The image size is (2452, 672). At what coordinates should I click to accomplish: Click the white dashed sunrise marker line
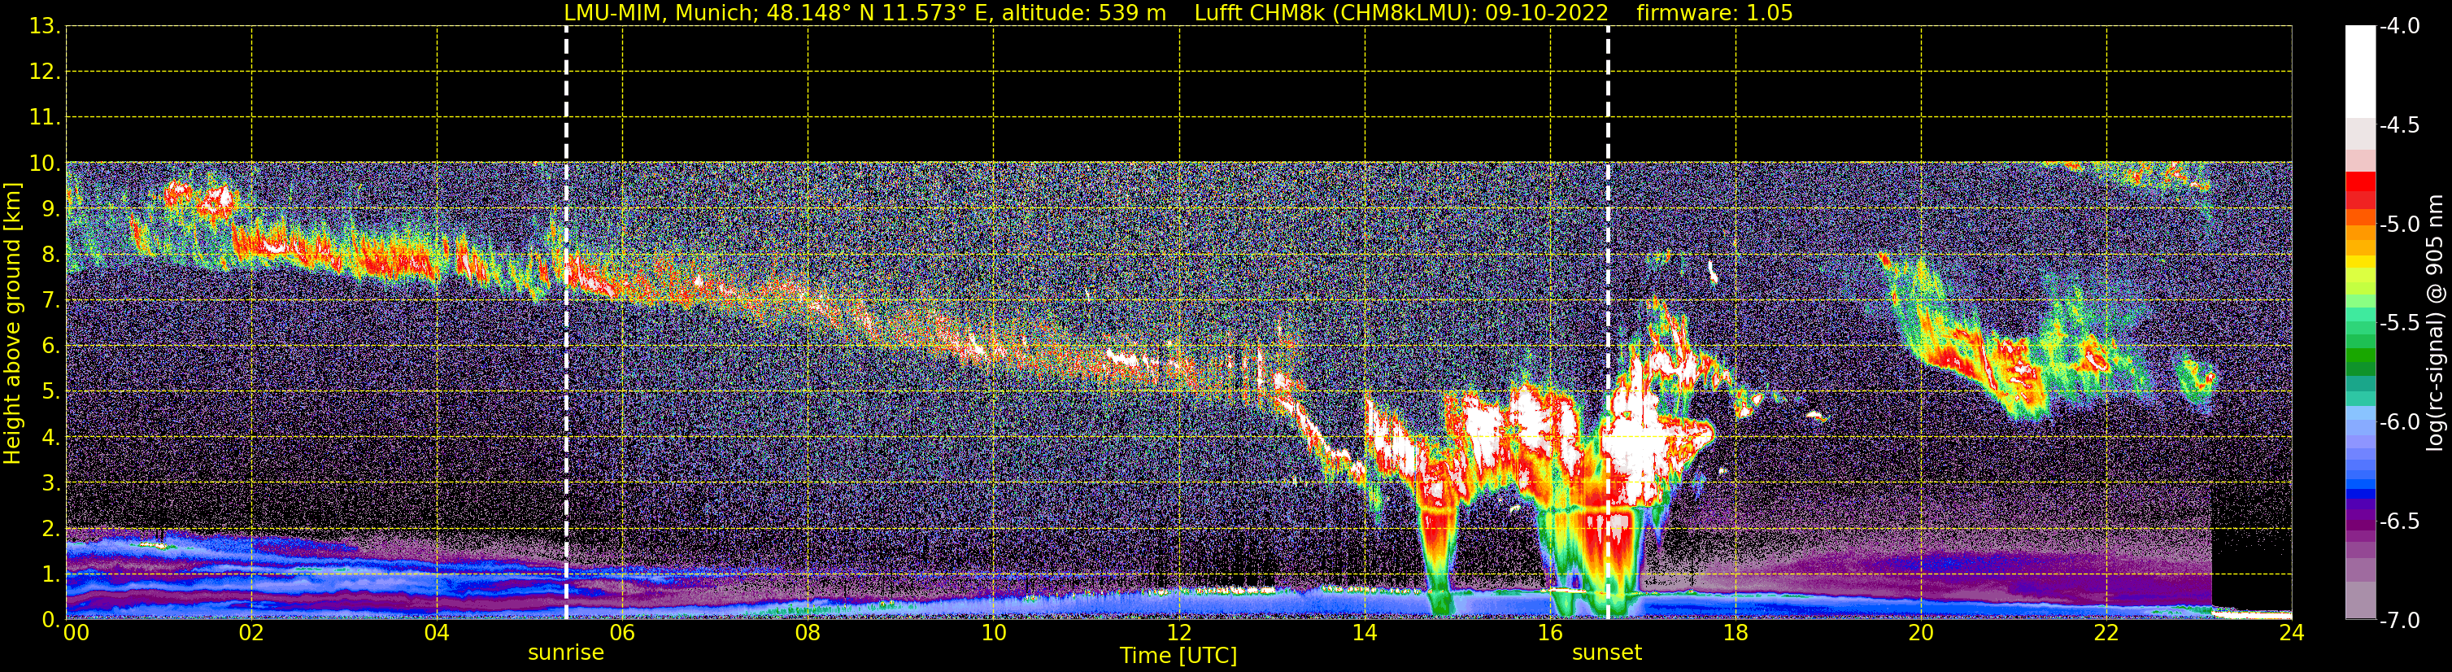[566, 323]
